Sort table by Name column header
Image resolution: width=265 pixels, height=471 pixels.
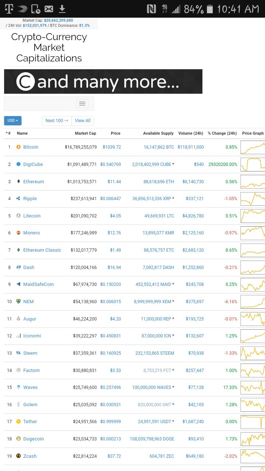click(x=22, y=133)
